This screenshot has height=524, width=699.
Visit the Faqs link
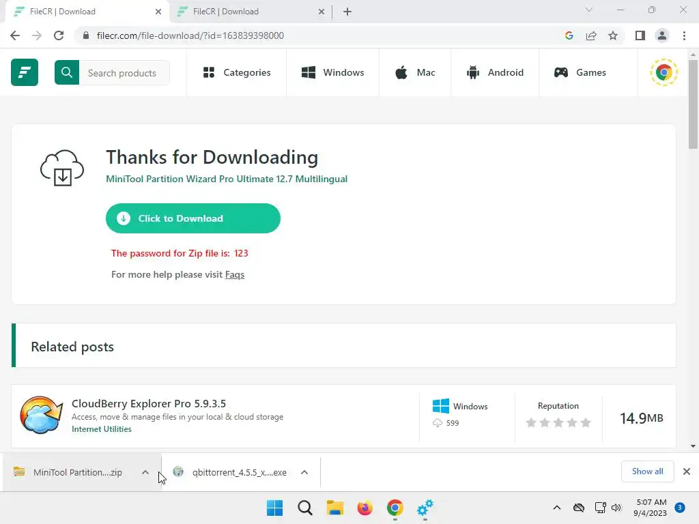click(235, 274)
